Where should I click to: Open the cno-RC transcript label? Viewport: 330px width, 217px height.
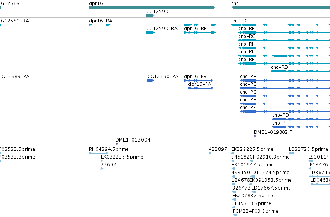pyautogui.click(x=239, y=21)
